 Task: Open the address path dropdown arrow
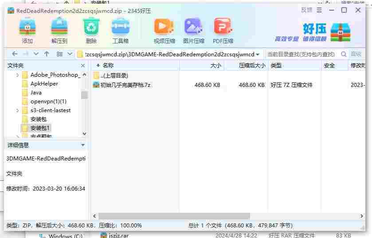258,55
